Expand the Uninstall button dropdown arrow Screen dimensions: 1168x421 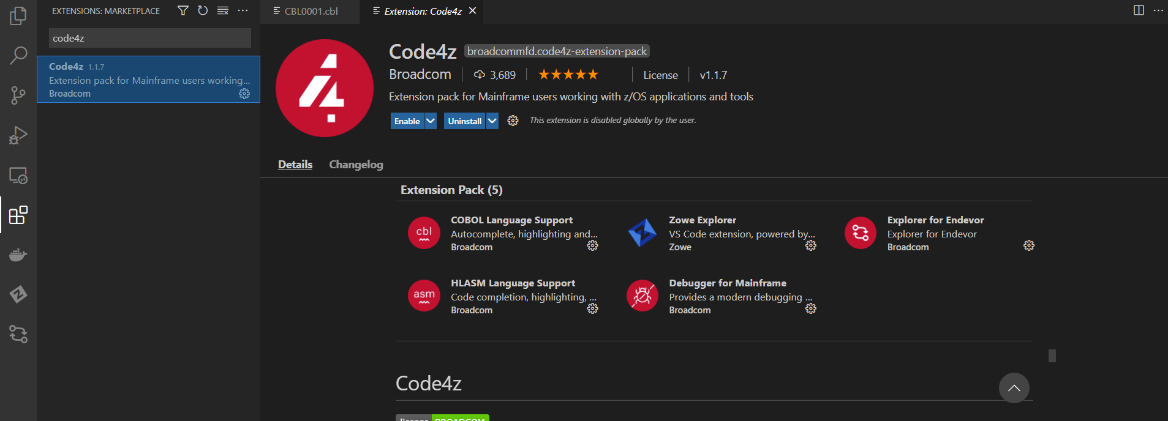[x=492, y=121]
